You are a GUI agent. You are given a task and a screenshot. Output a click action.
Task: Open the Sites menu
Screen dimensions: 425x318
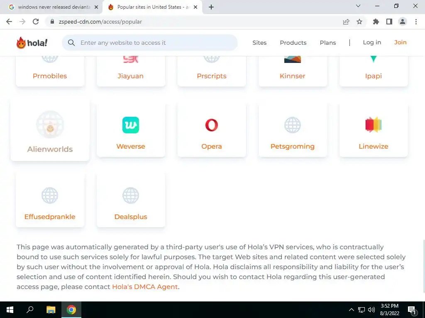[x=259, y=43]
